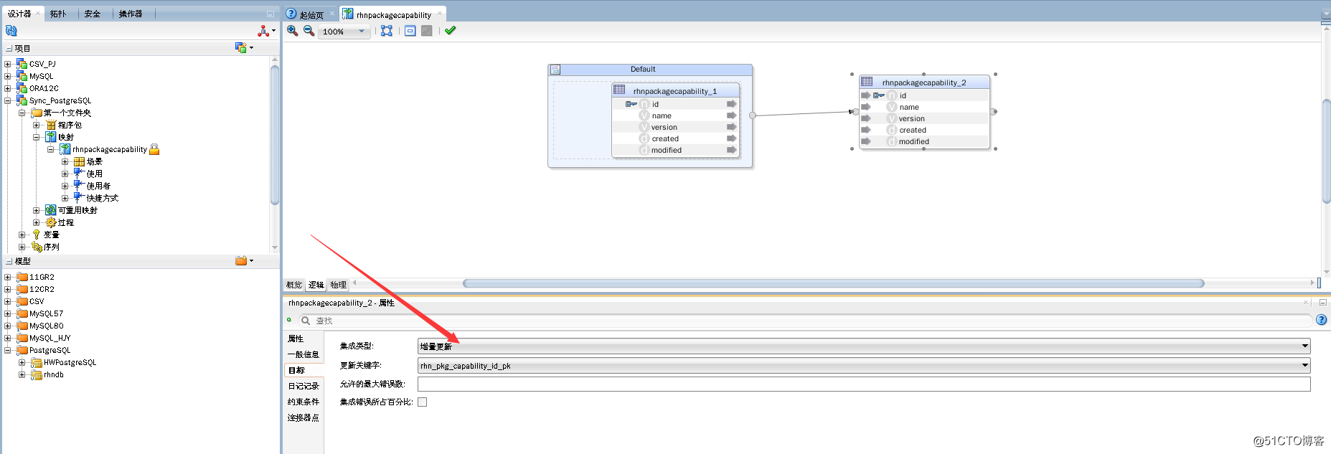Click the 序列 sequence icon in tree

coord(37,247)
